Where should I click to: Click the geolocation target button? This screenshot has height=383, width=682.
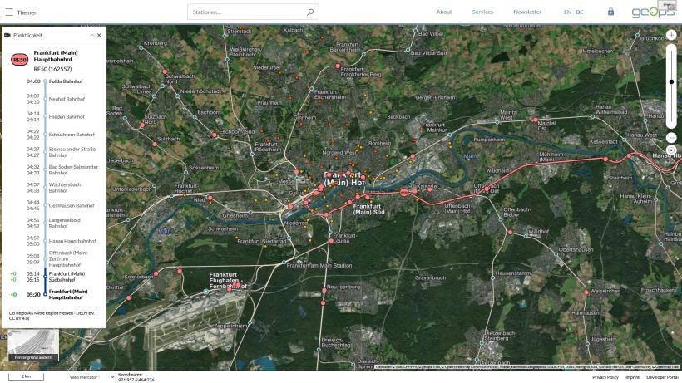point(671,150)
